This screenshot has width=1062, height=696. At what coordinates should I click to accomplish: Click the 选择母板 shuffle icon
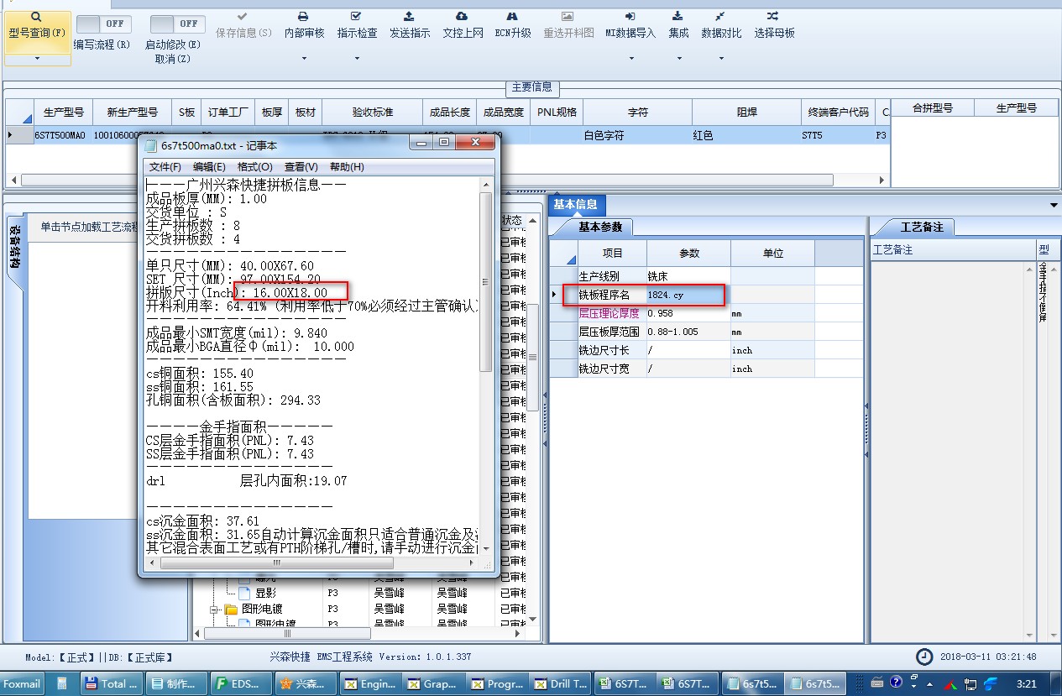(x=773, y=17)
